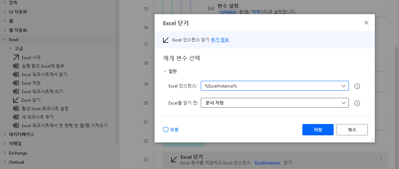Open the 추가 정보 link
The image size is (399, 169).
[x=220, y=40]
